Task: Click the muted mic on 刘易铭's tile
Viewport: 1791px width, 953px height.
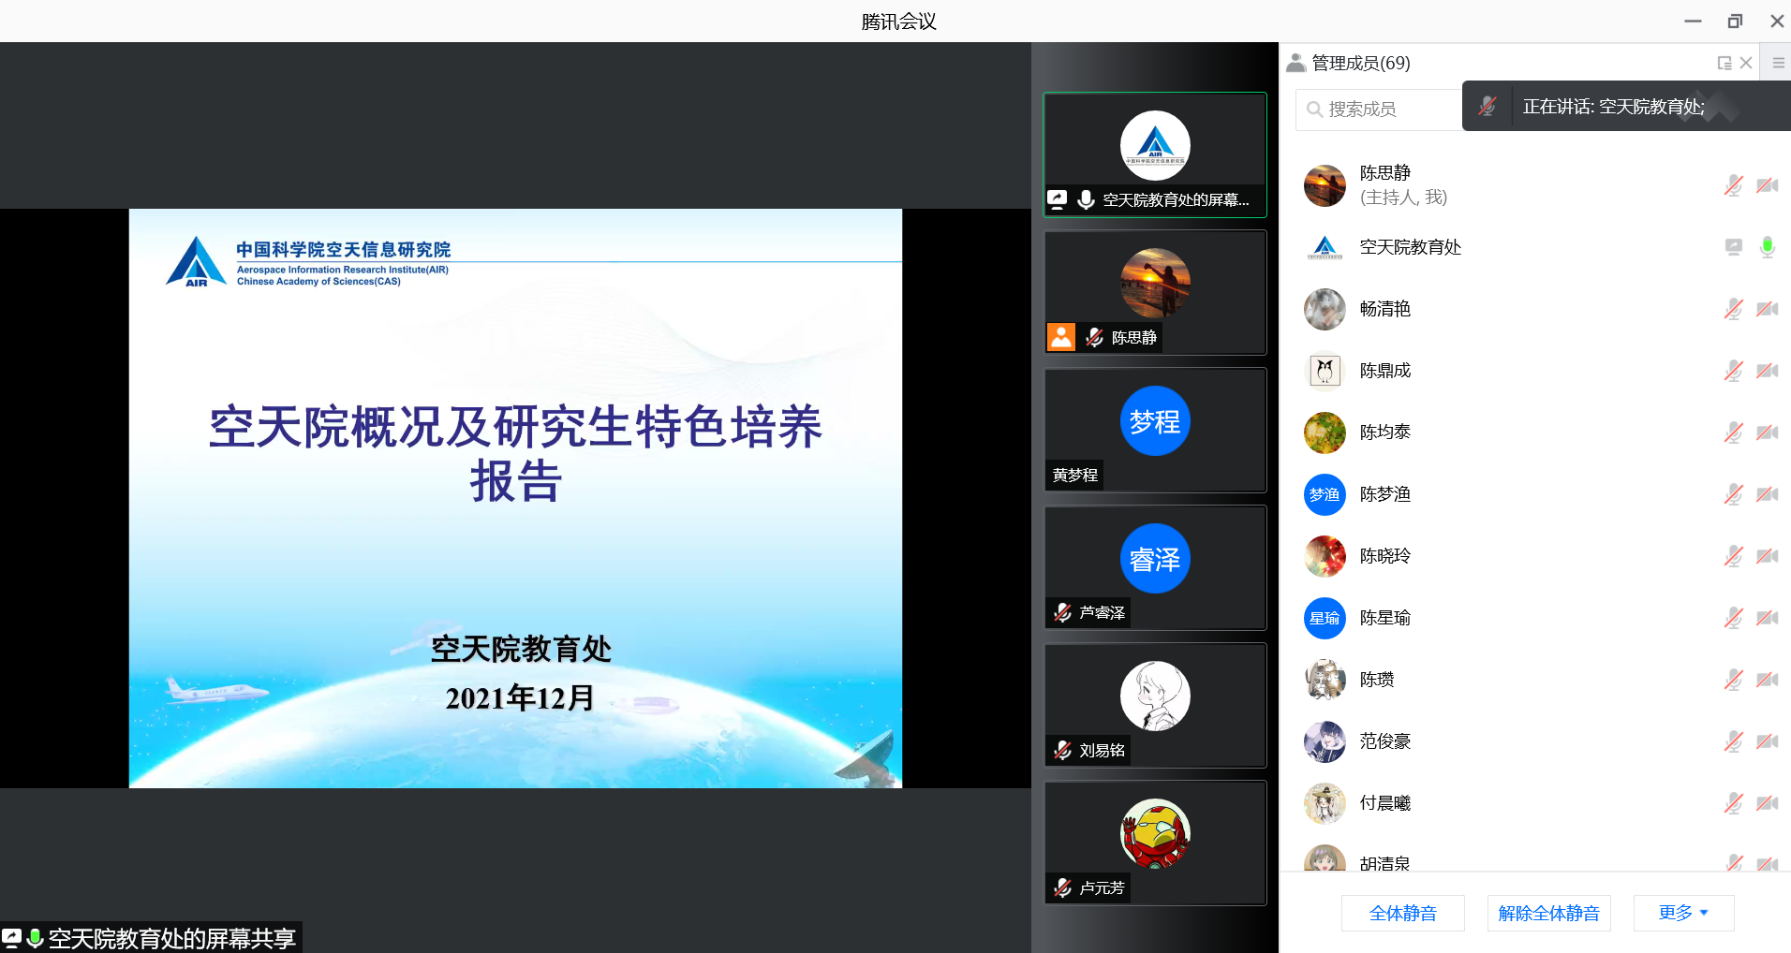Action: [1062, 750]
